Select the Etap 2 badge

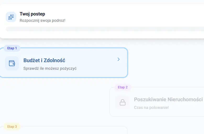pos(123,87)
